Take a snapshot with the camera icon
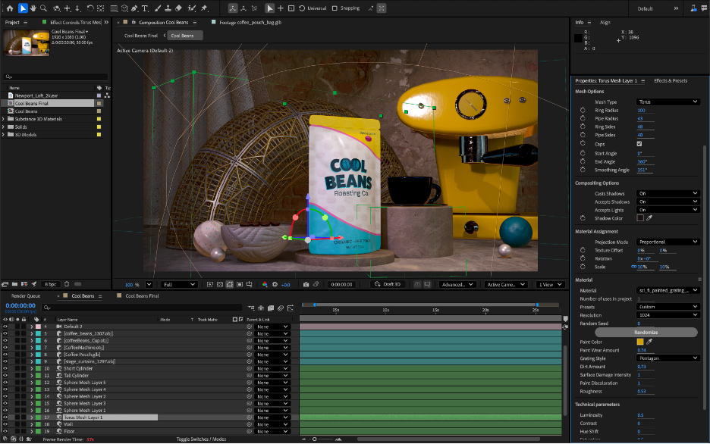Image resolution: width=710 pixels, height=444 pixels. (x=306, y=285)
